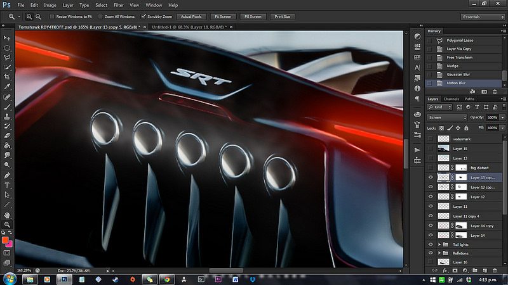This screenshot has width=508, height=285.
Task: Open the Screen blend mode dropdown
Action: click(447, 118)
